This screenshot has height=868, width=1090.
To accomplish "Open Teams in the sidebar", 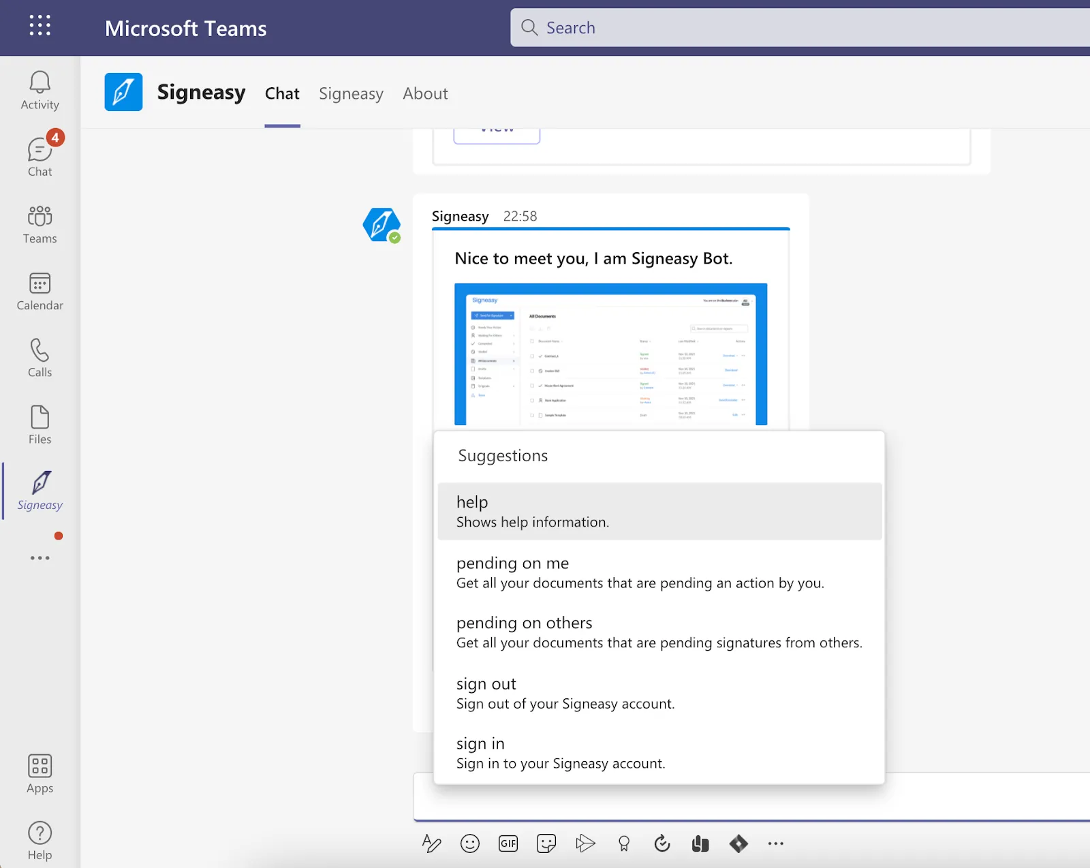I will [40, 224].
